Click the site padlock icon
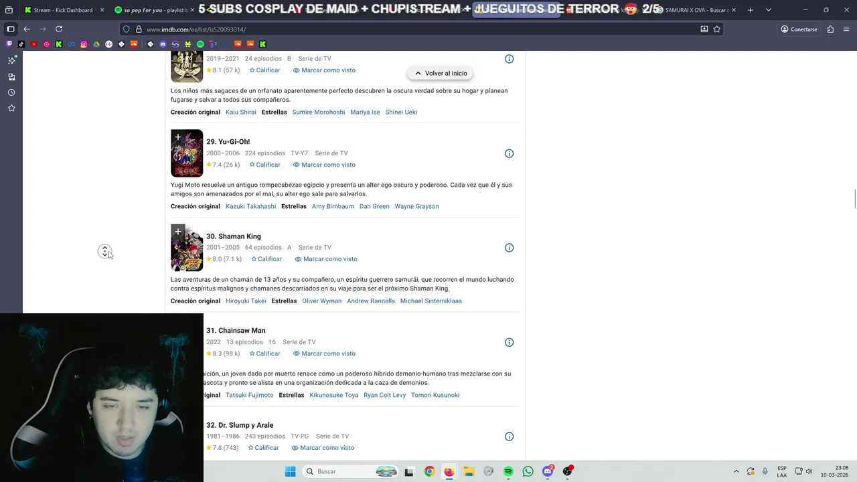The height and width of the screenshot is (482, 857). 139,29
